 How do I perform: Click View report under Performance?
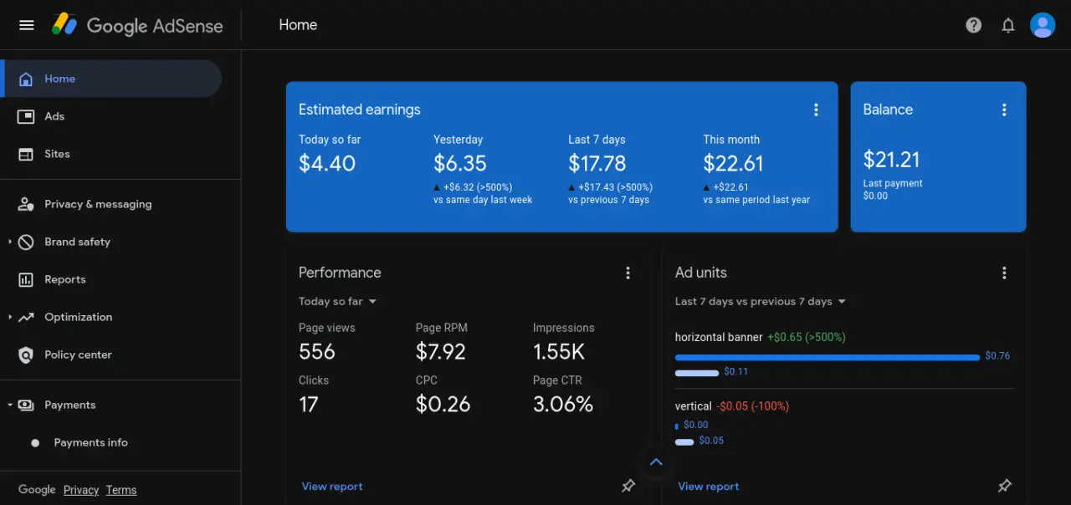pyautogui.click(x=332, y=486)
